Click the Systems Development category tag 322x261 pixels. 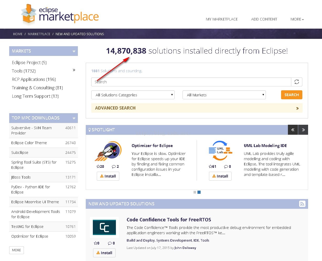tap(174, 241)
